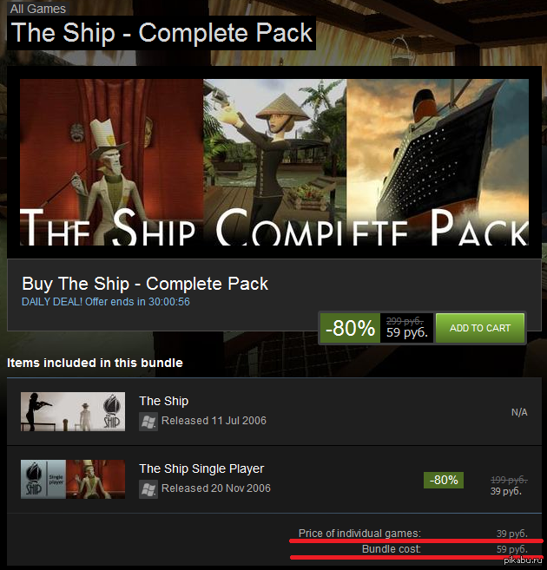Click the -80% badge for Single Player
Viewport: 547px width, 570px height.
click(x=444, y=480)
